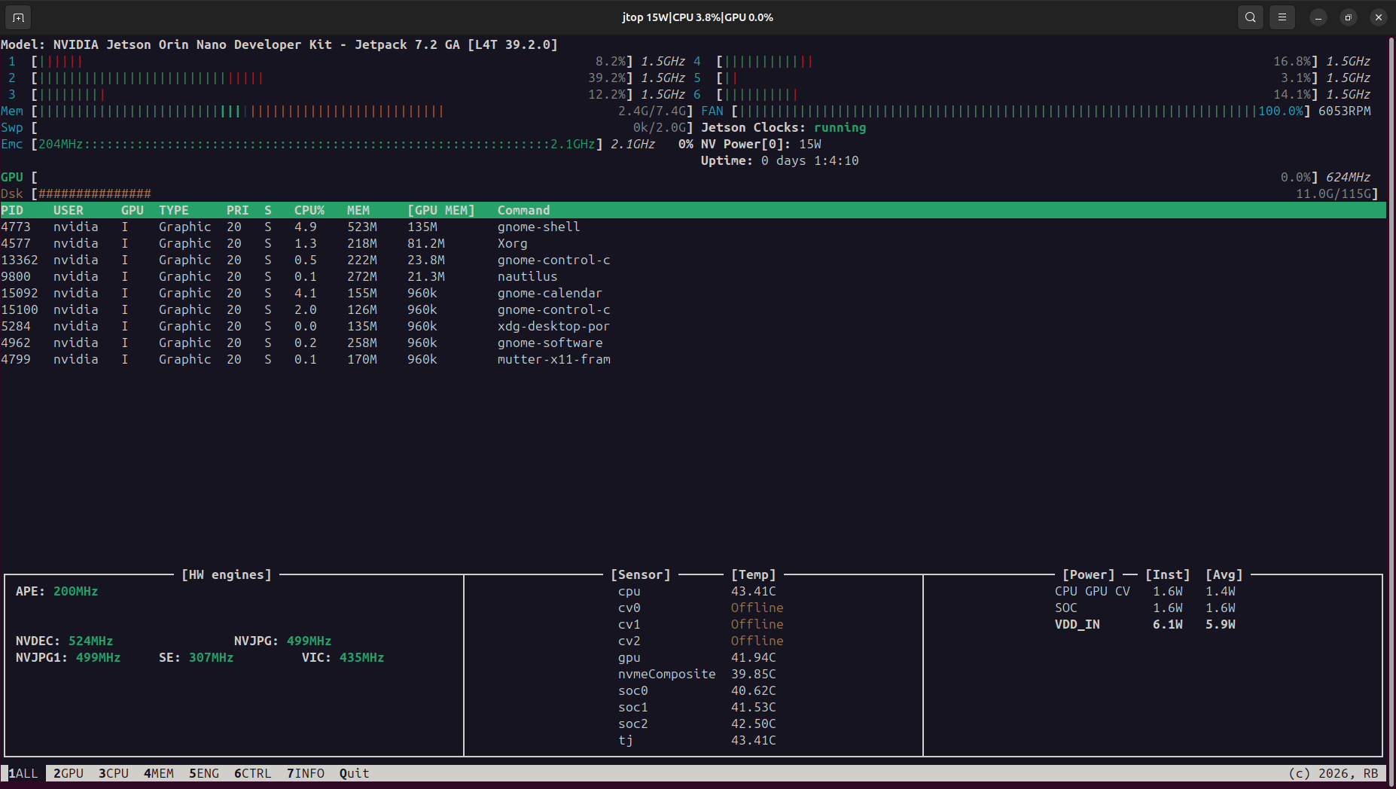The height and width of the screenshot is (789, 1396).
Task: Click the APE: 200MHz engine
Action: click(57, 591)
